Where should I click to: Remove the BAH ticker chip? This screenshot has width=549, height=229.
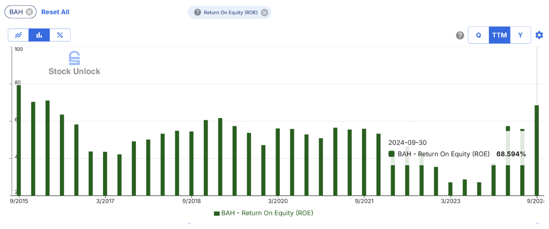click(29, 12)
